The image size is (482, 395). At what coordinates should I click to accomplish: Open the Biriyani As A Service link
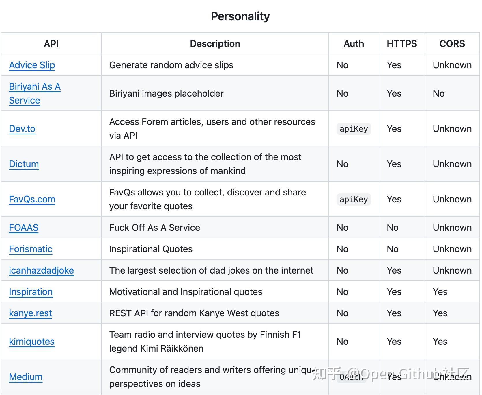35,87
